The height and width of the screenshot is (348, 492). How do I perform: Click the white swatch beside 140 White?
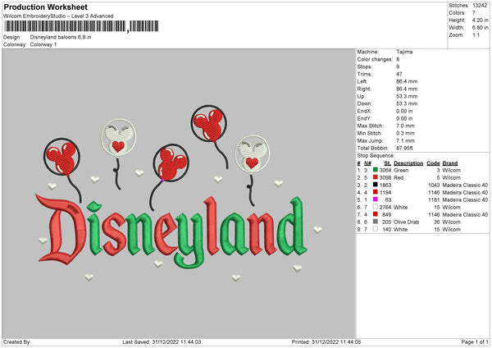pos(375,229)
